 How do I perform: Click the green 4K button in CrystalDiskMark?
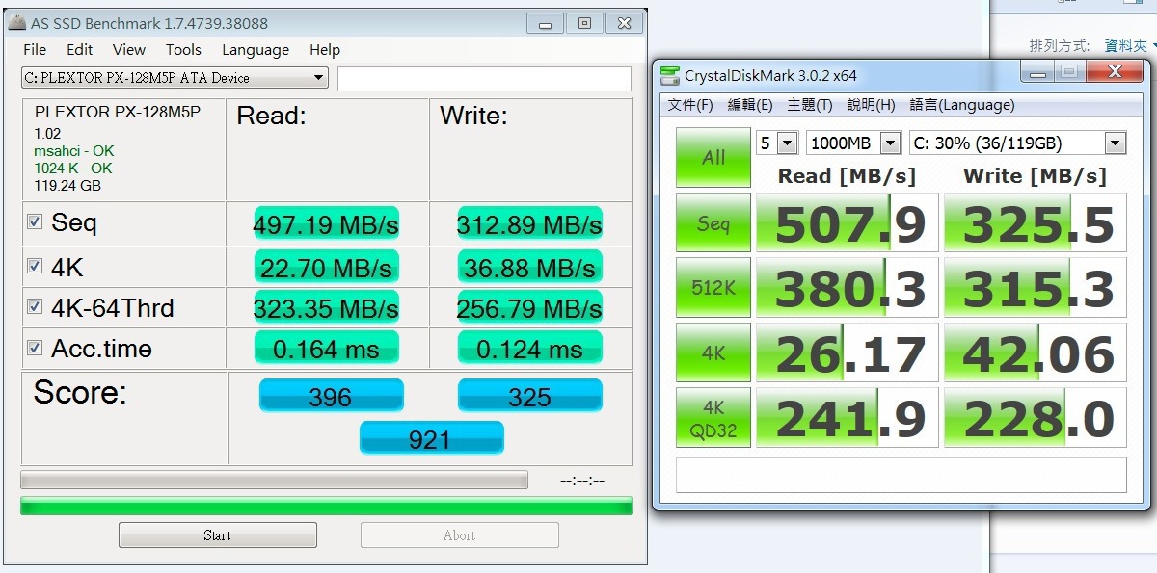[x=713, y=353]
